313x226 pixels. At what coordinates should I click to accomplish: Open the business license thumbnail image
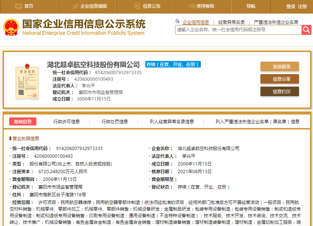(x=27, y=82)
